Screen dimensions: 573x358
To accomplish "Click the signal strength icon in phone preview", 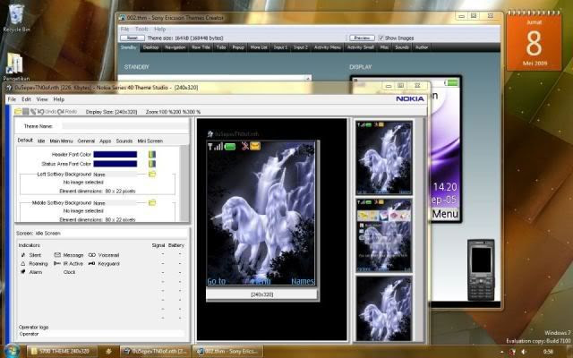I will [x=216, y=147].
